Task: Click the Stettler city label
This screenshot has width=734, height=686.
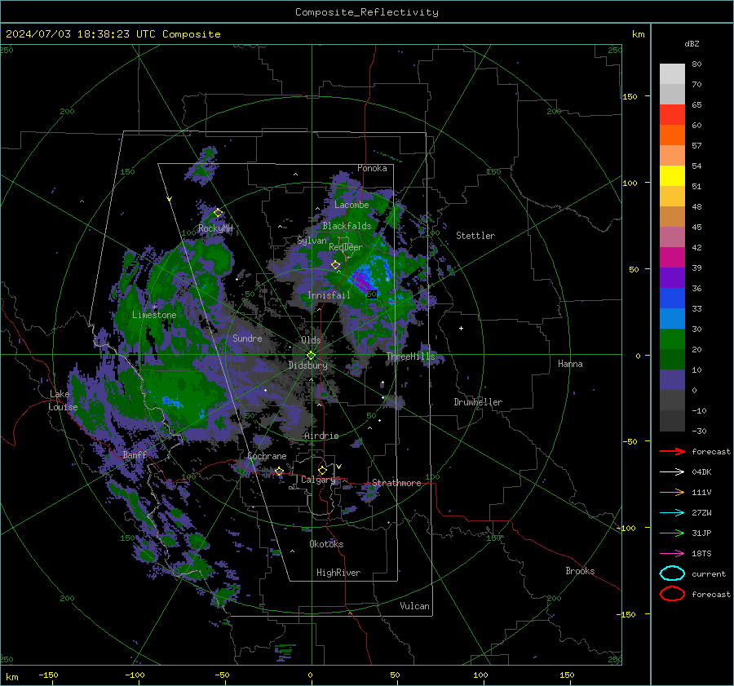Action: coord(475,236)
